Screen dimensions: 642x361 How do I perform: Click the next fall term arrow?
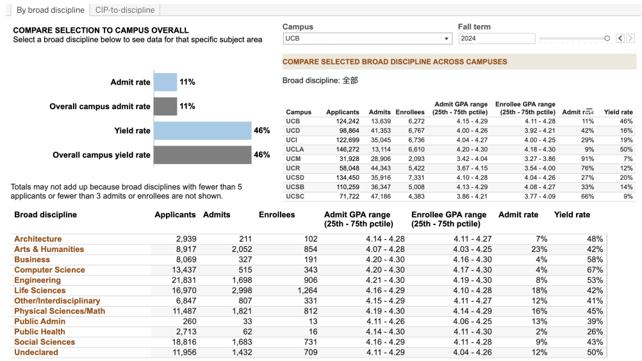(x=630, y=38)
